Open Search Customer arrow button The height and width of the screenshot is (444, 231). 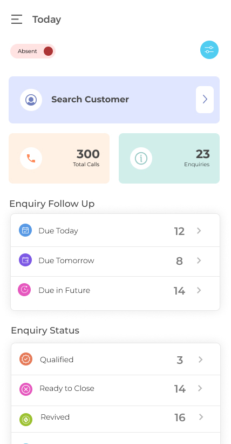[205, 100]
